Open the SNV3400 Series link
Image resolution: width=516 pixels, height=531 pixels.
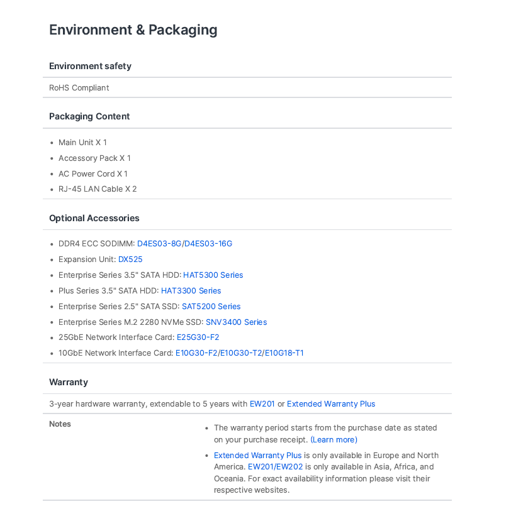click(x=237, y=322)
